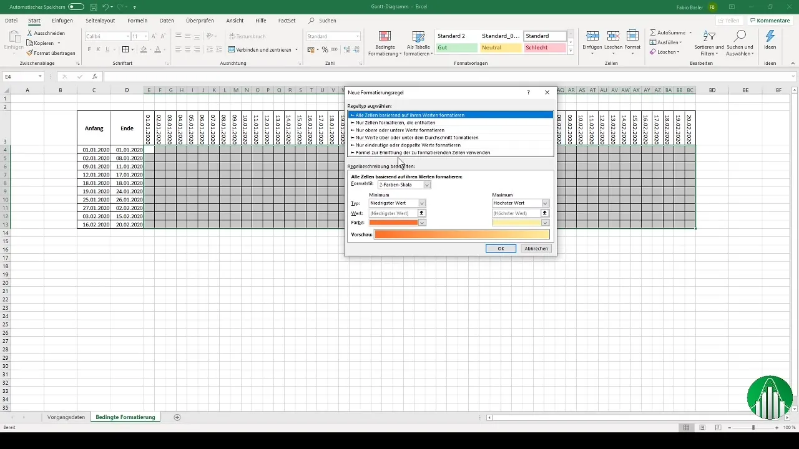Click the undo arrow in title bar

105,7
